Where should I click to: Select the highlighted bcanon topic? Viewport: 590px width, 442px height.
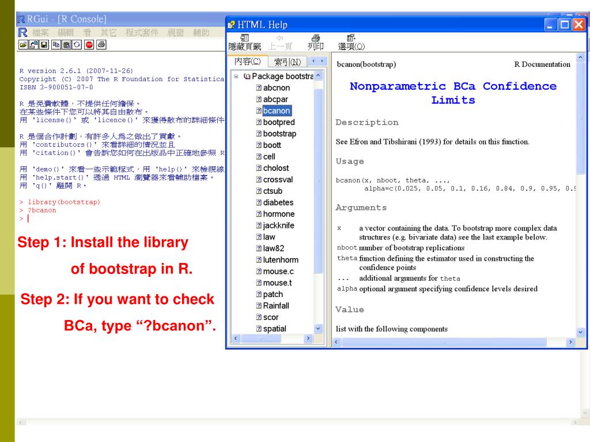(277, 111)
